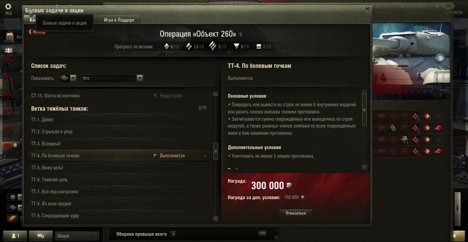Viewport: 468px width, 242px height.
Task: Expand the globe nation filter dropdown
Action: click(15, 197)
